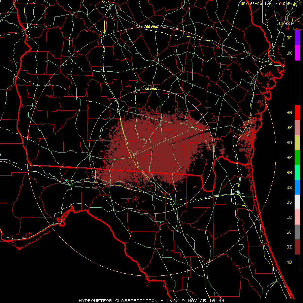303x303 pixels.
Task: Click the ND black legend swatch
Action: [297, 262]
